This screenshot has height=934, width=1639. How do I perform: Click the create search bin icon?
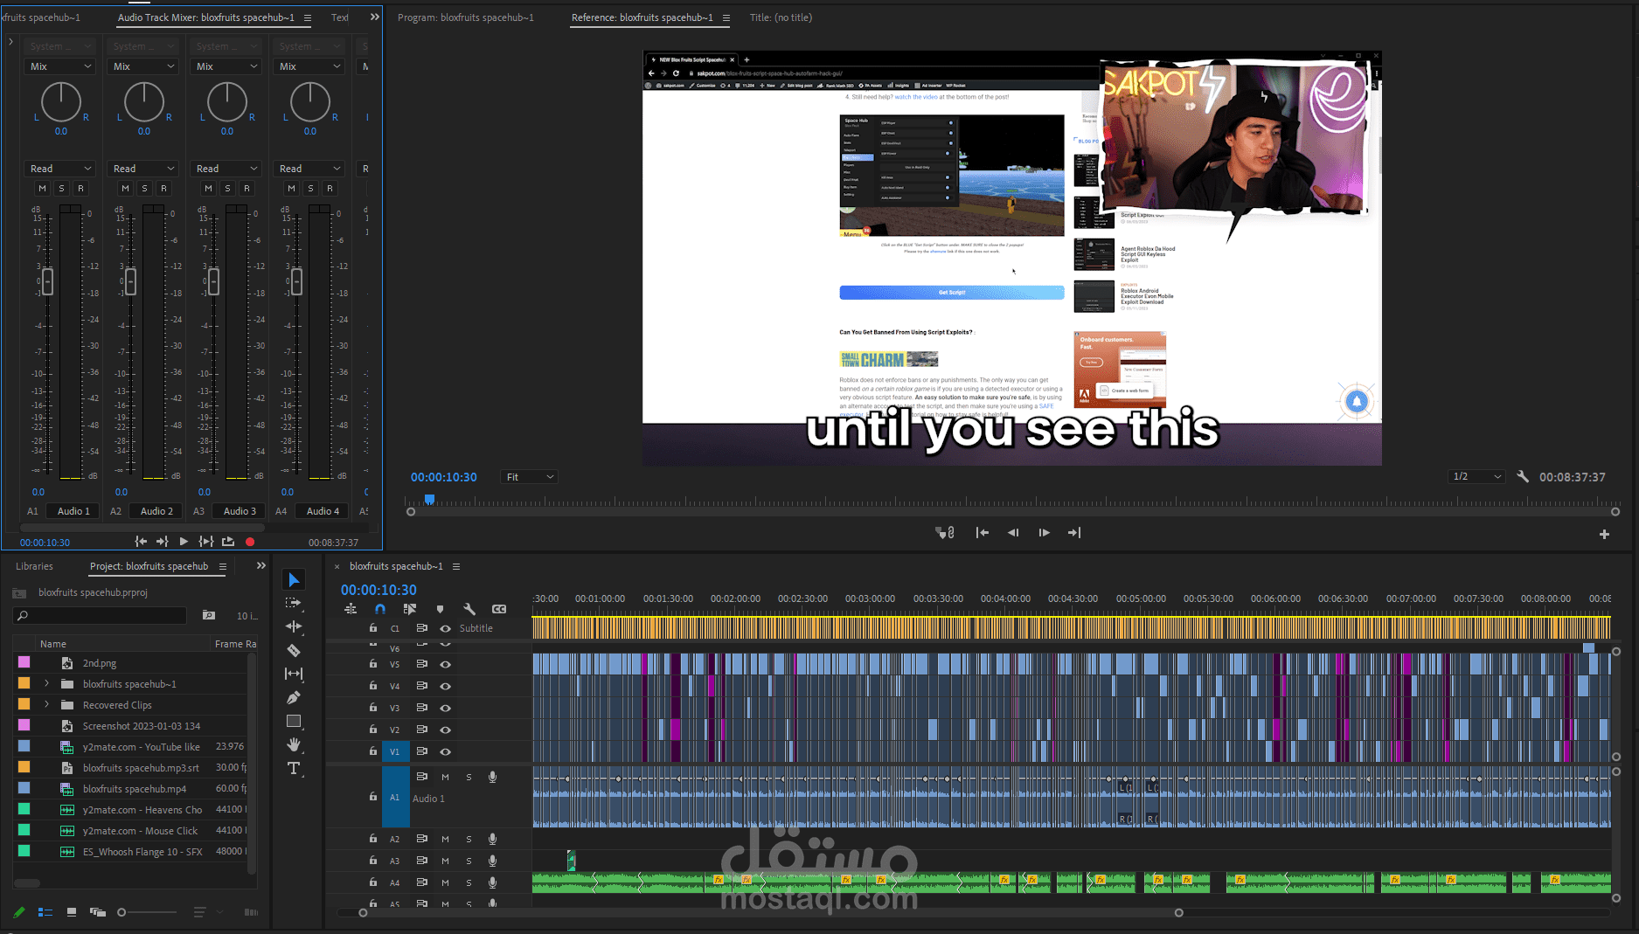(208, 615)
